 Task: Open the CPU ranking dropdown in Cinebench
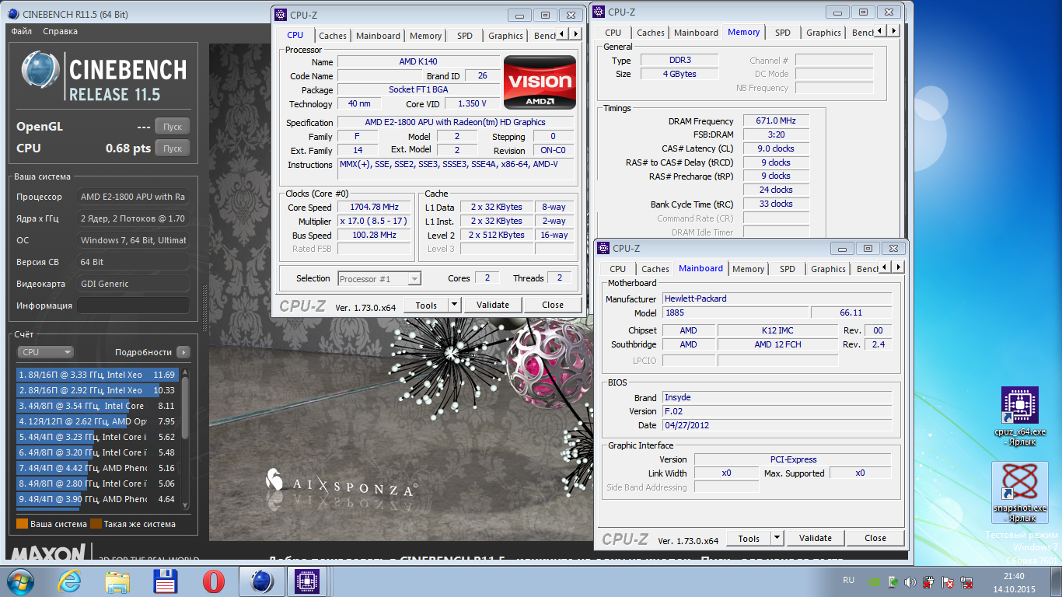(x=45, y=352)
